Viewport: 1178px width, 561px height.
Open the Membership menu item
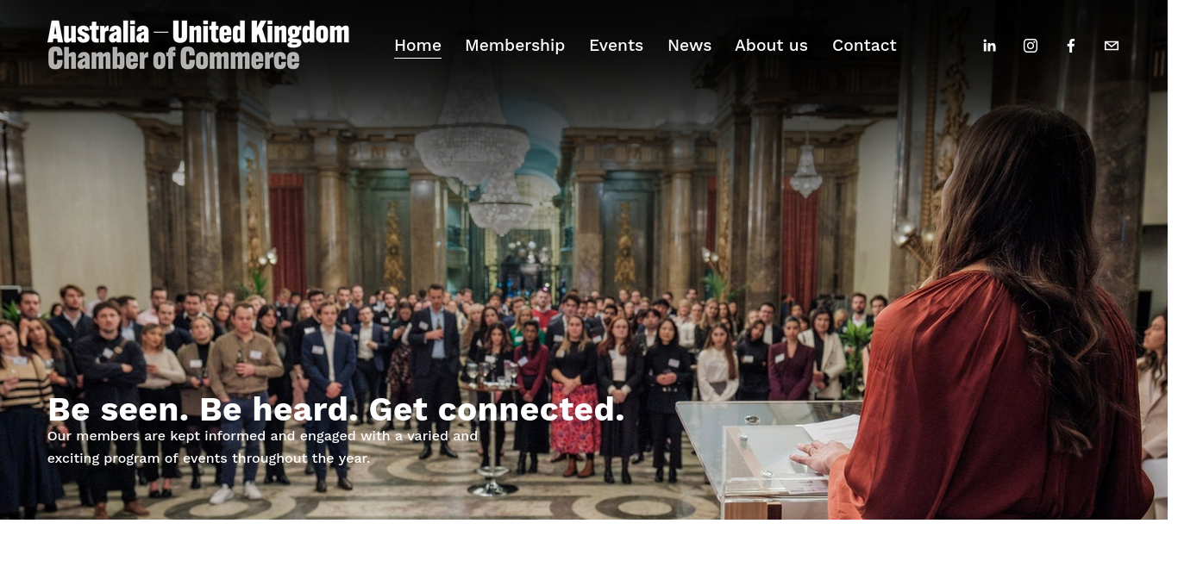[x=515, y=45]
